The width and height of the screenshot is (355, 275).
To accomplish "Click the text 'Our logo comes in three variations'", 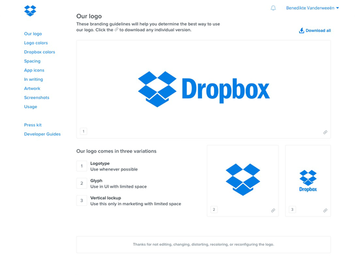I will [x=116, y=151].
